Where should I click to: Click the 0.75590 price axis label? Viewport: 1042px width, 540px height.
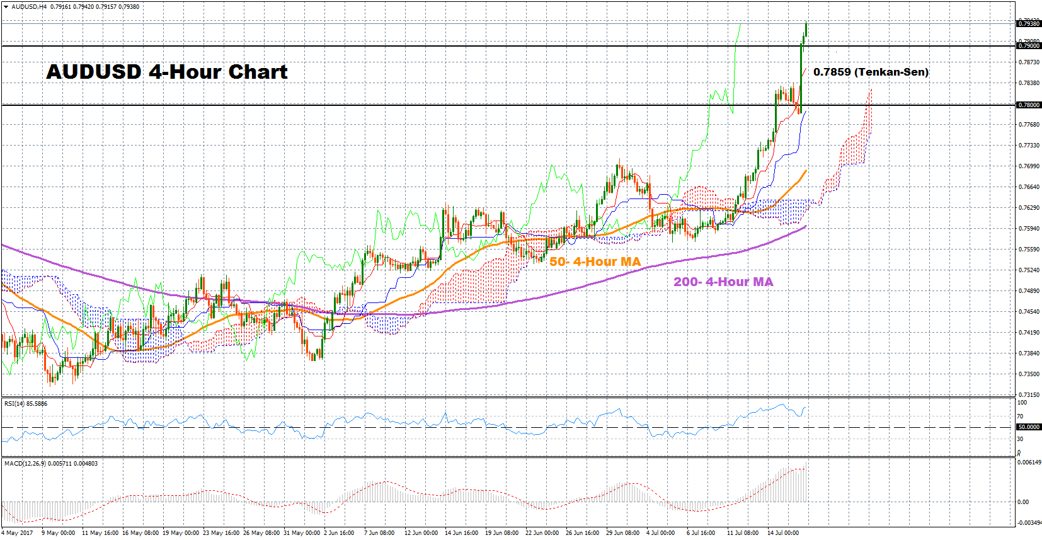tap(1029, 250)
